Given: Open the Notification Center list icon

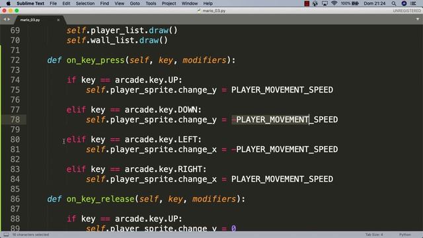Looking at the screenshot, I should coord(413,3).
